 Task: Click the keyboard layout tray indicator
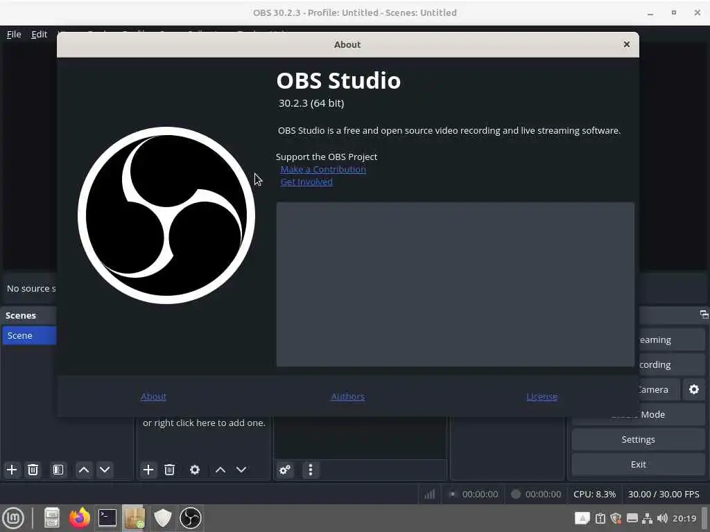coord(582,518)
